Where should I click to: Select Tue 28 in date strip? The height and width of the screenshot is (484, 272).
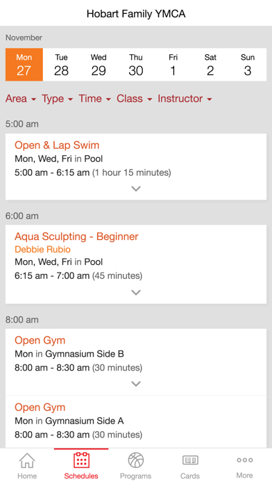click(61, 65)
